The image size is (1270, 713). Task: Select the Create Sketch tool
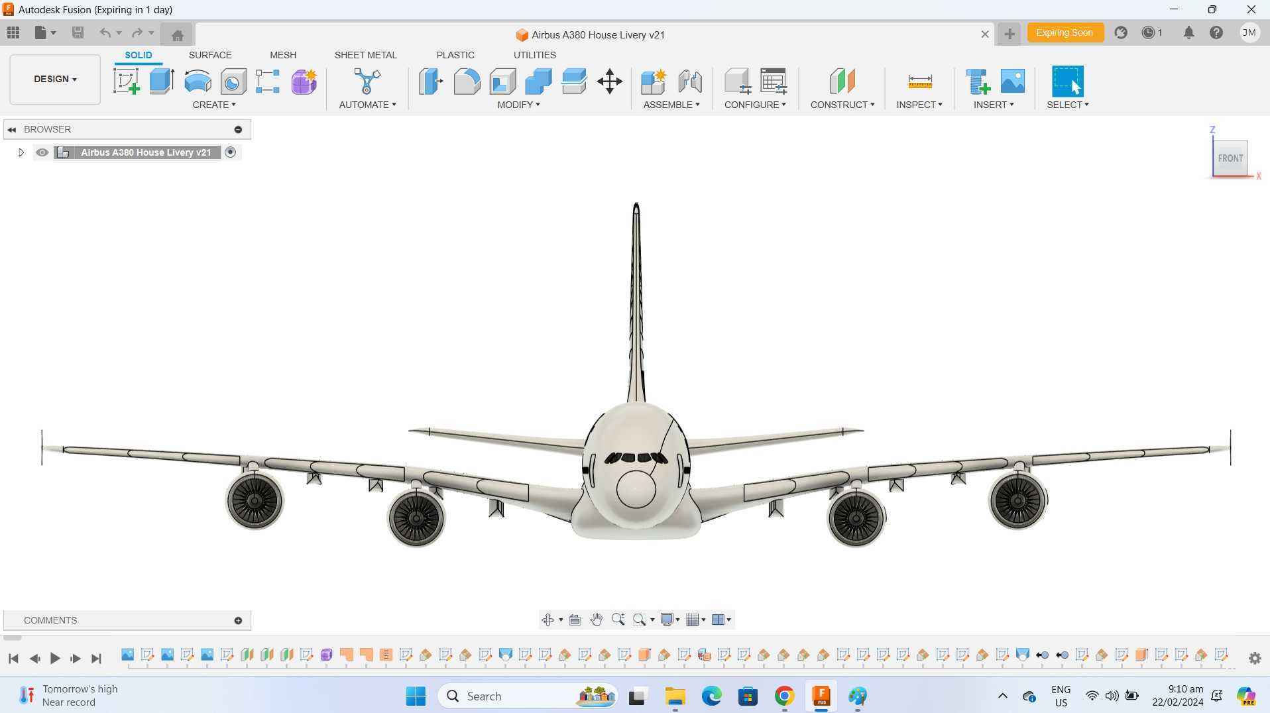click(126, 82)
